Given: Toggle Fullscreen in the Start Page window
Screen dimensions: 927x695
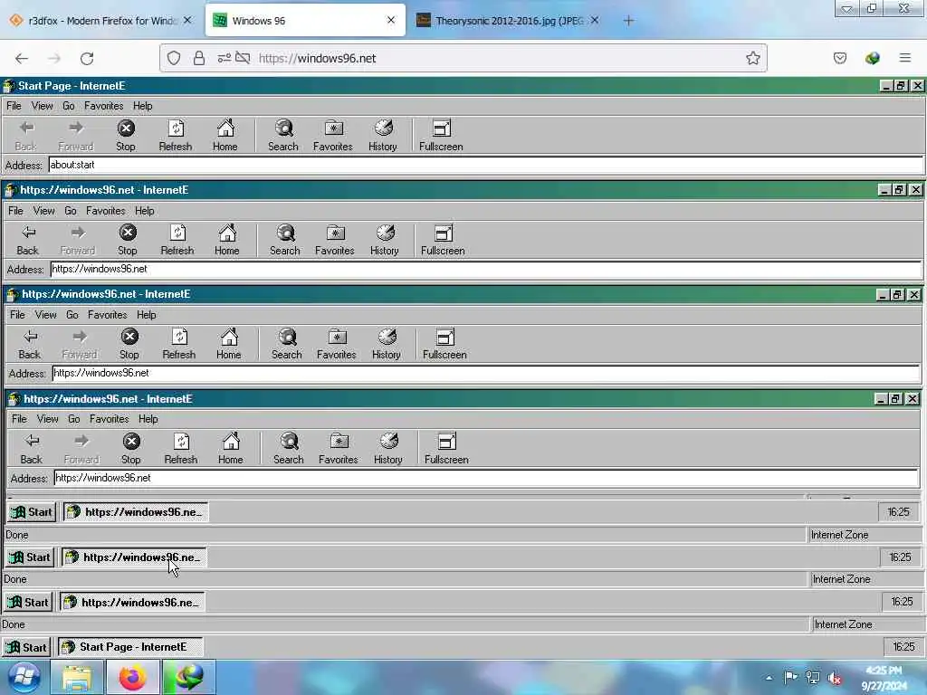Looking at the screenshot, I should (x=441, y=136).
